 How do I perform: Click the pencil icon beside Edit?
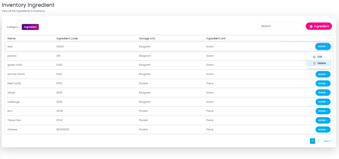[314, 57]
